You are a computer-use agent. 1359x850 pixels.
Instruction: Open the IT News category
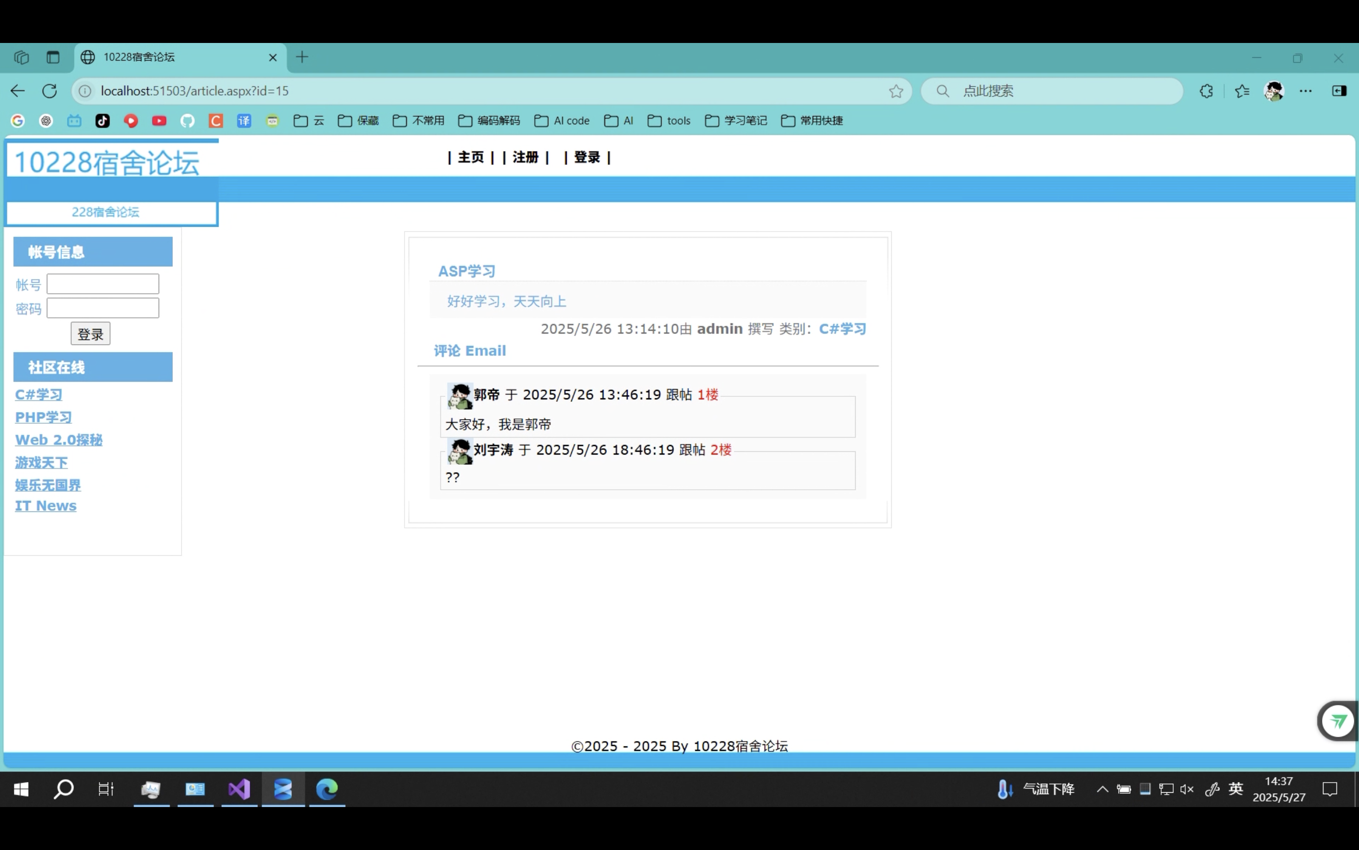coord(46,506)
